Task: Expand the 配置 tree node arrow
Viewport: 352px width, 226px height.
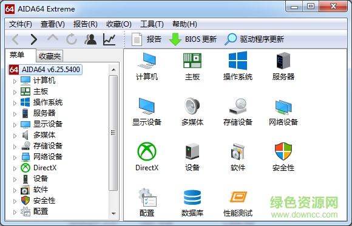Action: 15,212
